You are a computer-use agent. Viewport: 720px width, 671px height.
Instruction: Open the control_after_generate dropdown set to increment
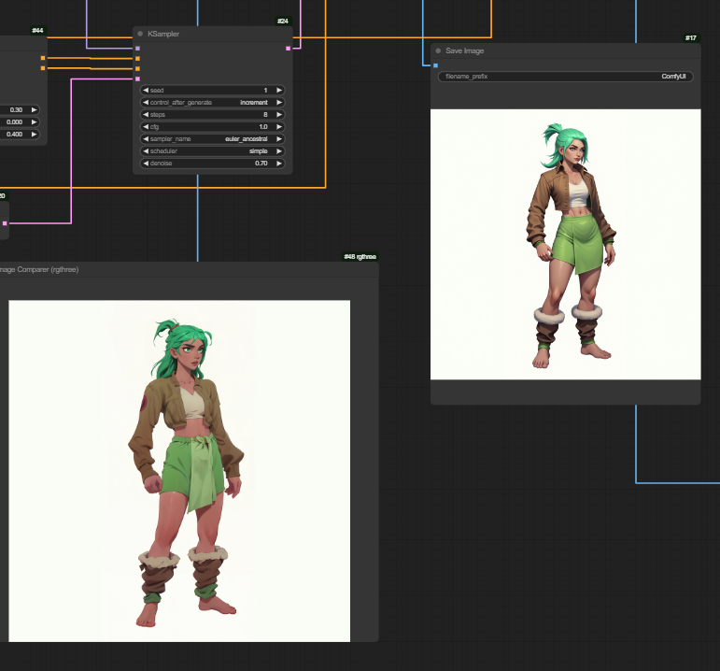coord(212,103)
